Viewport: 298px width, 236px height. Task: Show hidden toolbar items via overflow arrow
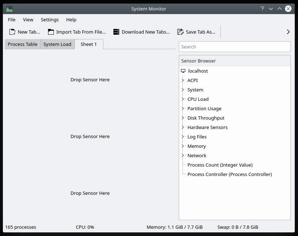(288, 32)
